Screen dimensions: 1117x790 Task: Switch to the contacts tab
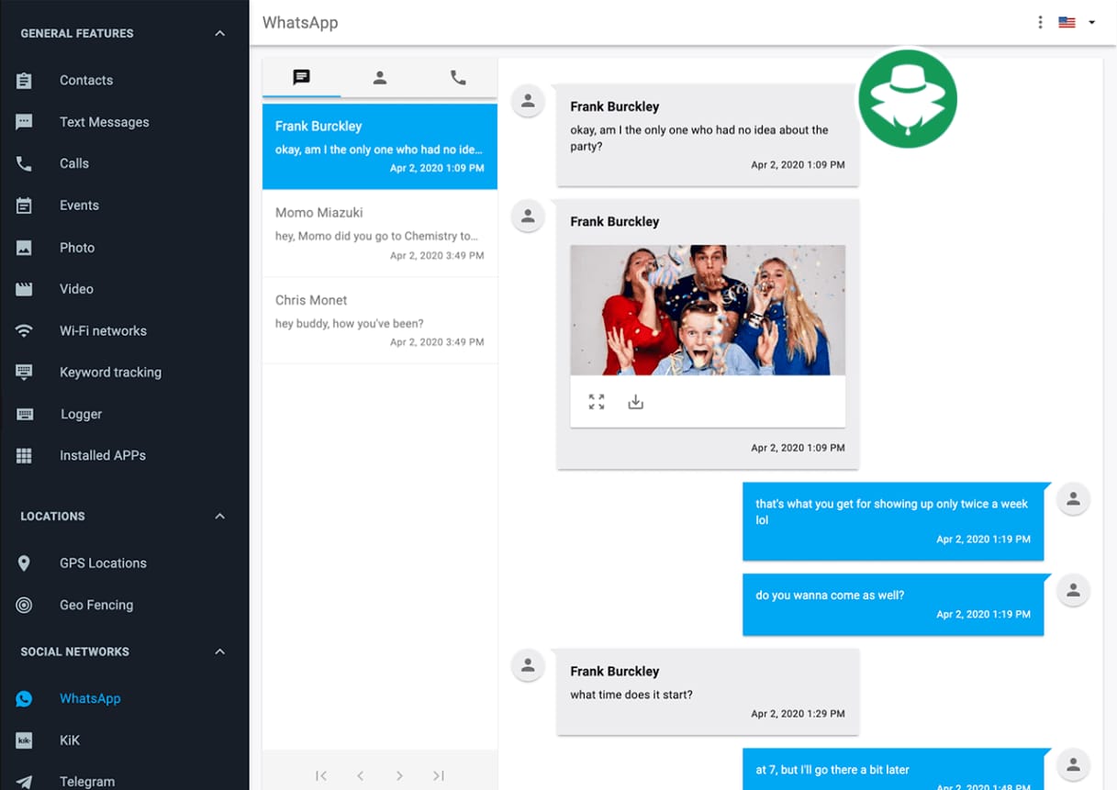coord(379,77)
